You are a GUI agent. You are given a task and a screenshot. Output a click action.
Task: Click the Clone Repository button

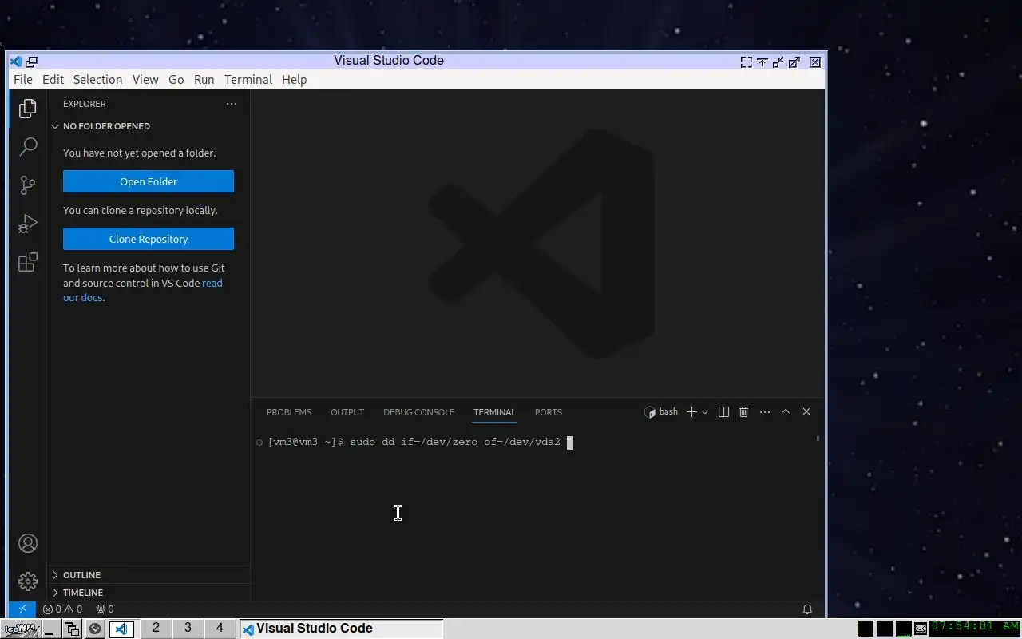(149, 239)
